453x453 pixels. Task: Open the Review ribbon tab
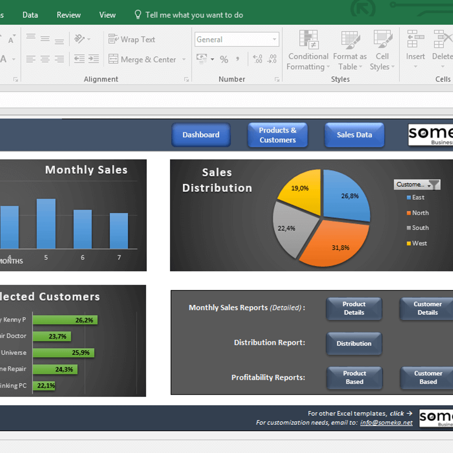click(69, 15)
